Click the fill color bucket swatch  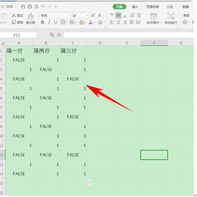(x=82, y=22)
